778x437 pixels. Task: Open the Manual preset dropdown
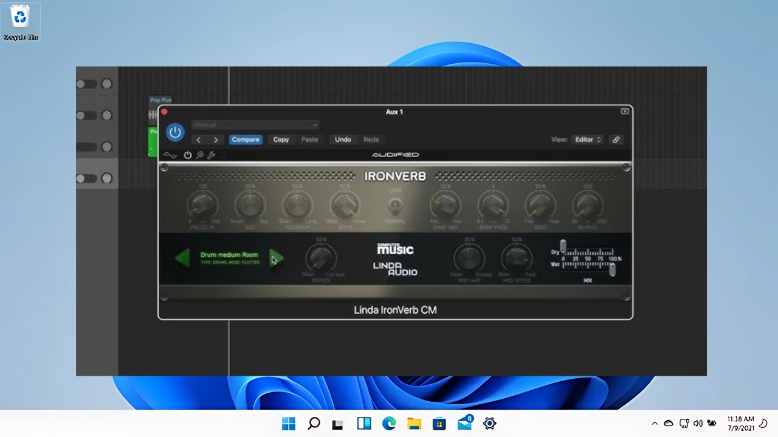pos(255,124)
